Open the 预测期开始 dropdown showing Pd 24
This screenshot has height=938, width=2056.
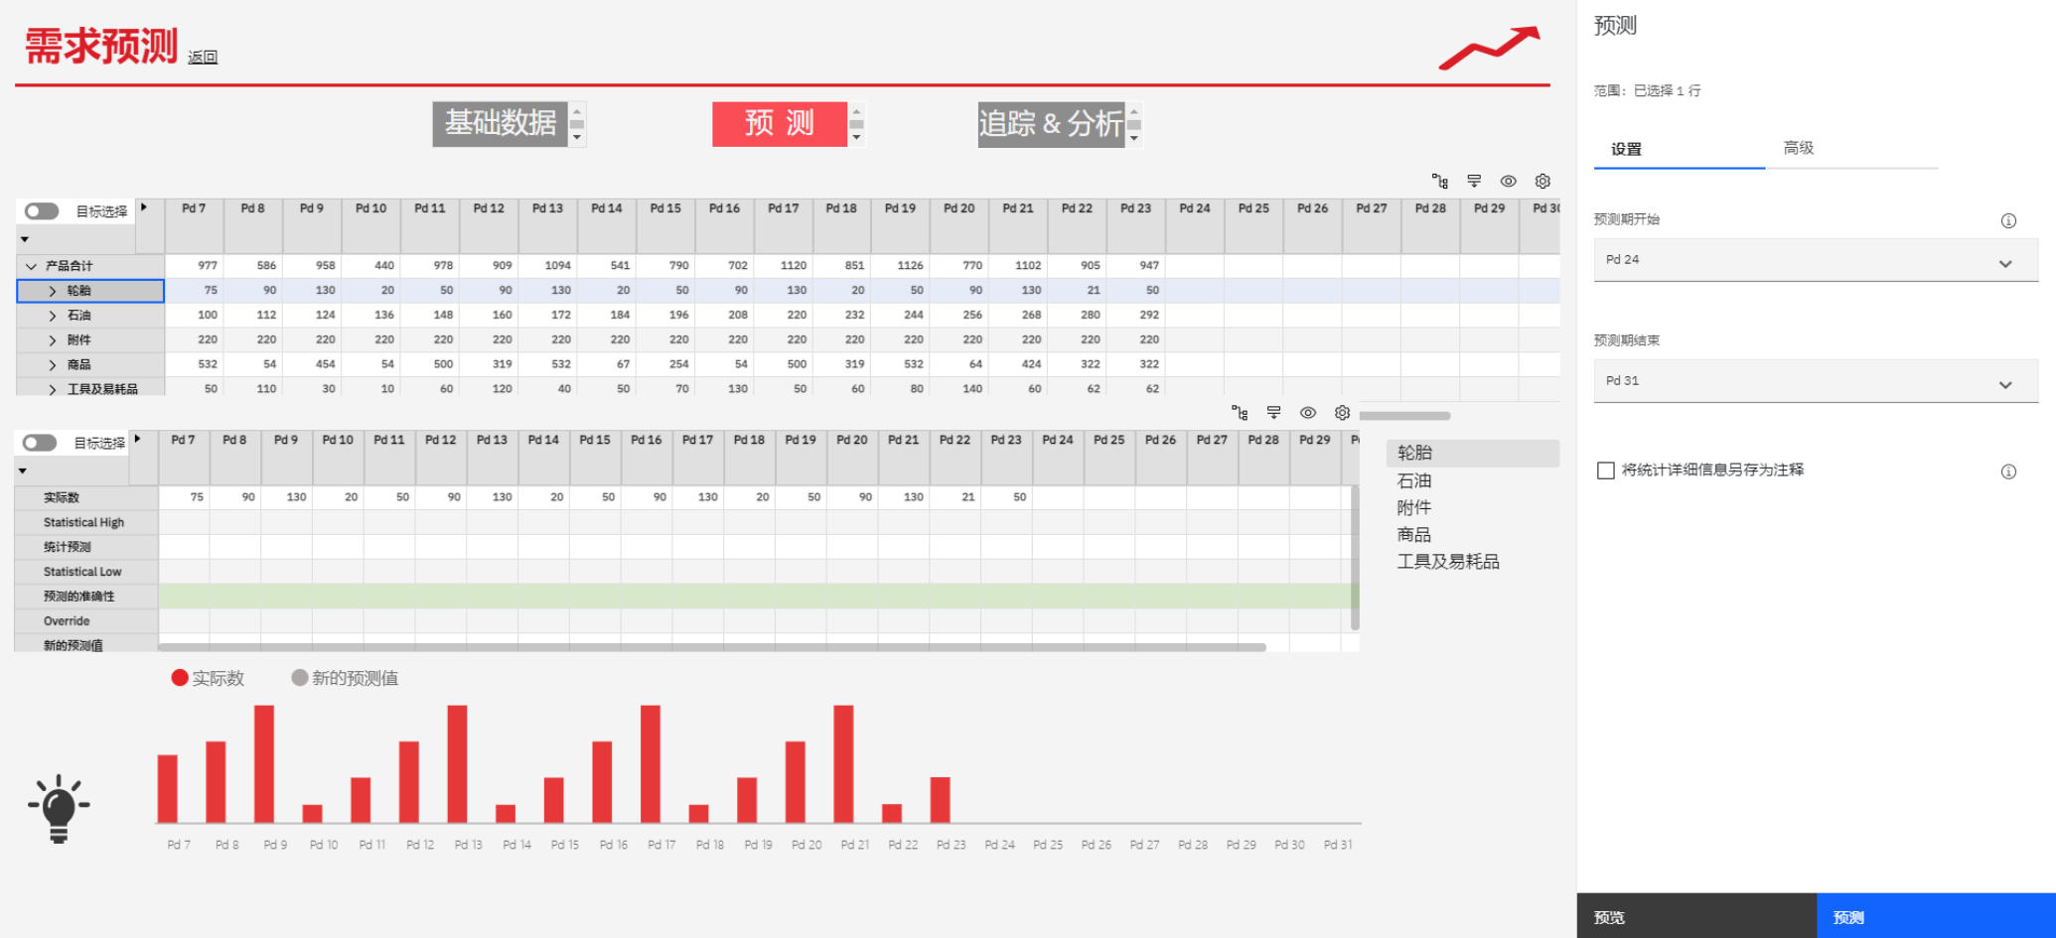point(1815,260)
